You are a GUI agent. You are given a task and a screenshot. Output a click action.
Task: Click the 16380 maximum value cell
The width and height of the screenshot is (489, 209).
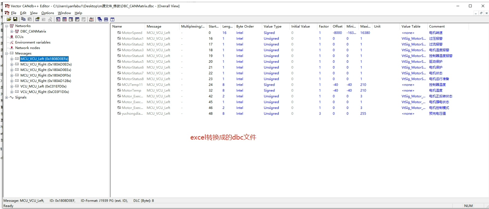coord(365,33)
